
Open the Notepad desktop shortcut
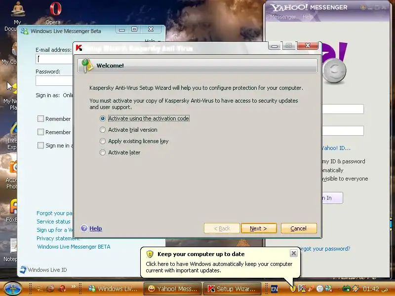pos(14,246)
